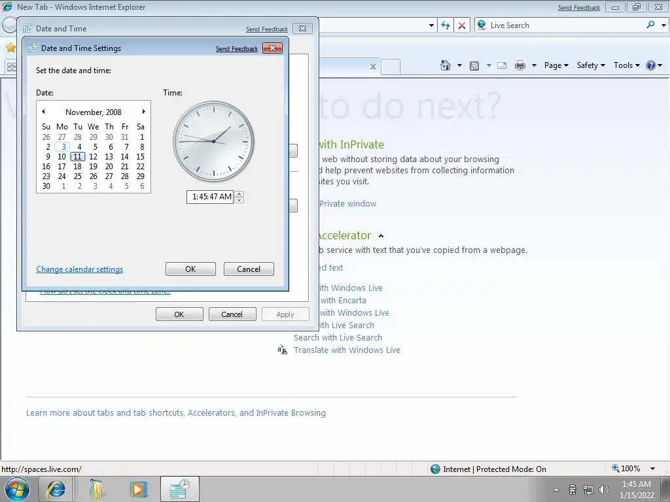Open Windows Explorer from taskbar
Screen dimensions: 670x502
97,489
